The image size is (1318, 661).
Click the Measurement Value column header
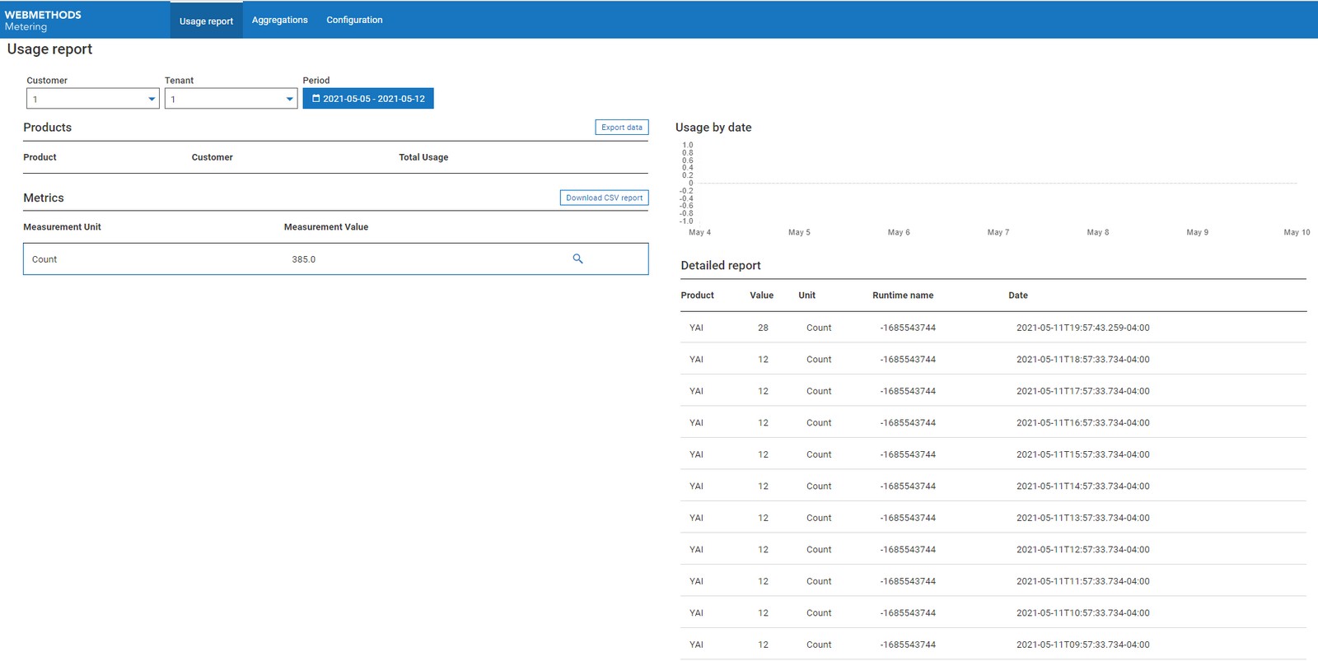click(326, 227)
